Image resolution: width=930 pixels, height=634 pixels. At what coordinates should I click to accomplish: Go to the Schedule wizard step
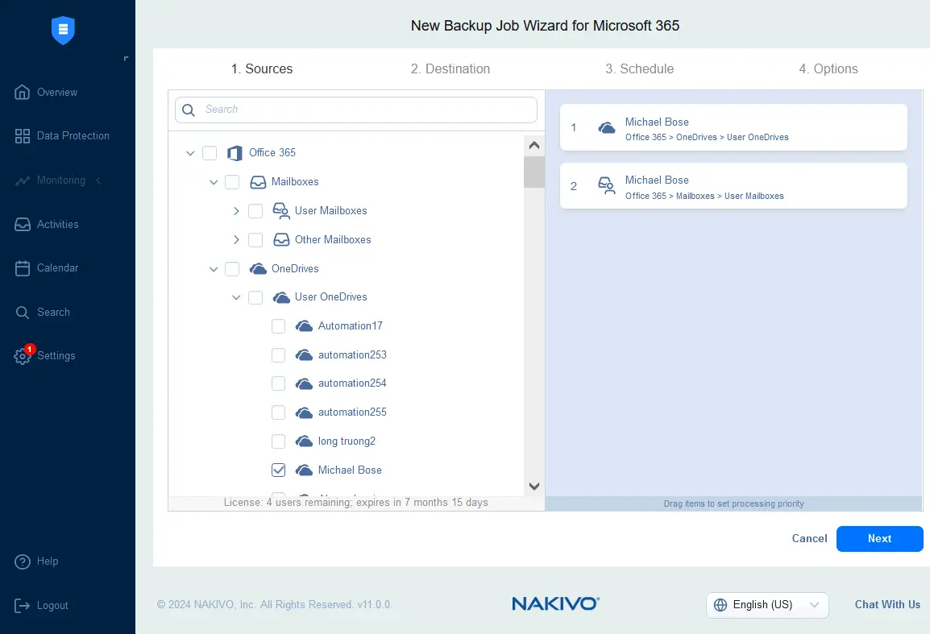coord(639,68)
